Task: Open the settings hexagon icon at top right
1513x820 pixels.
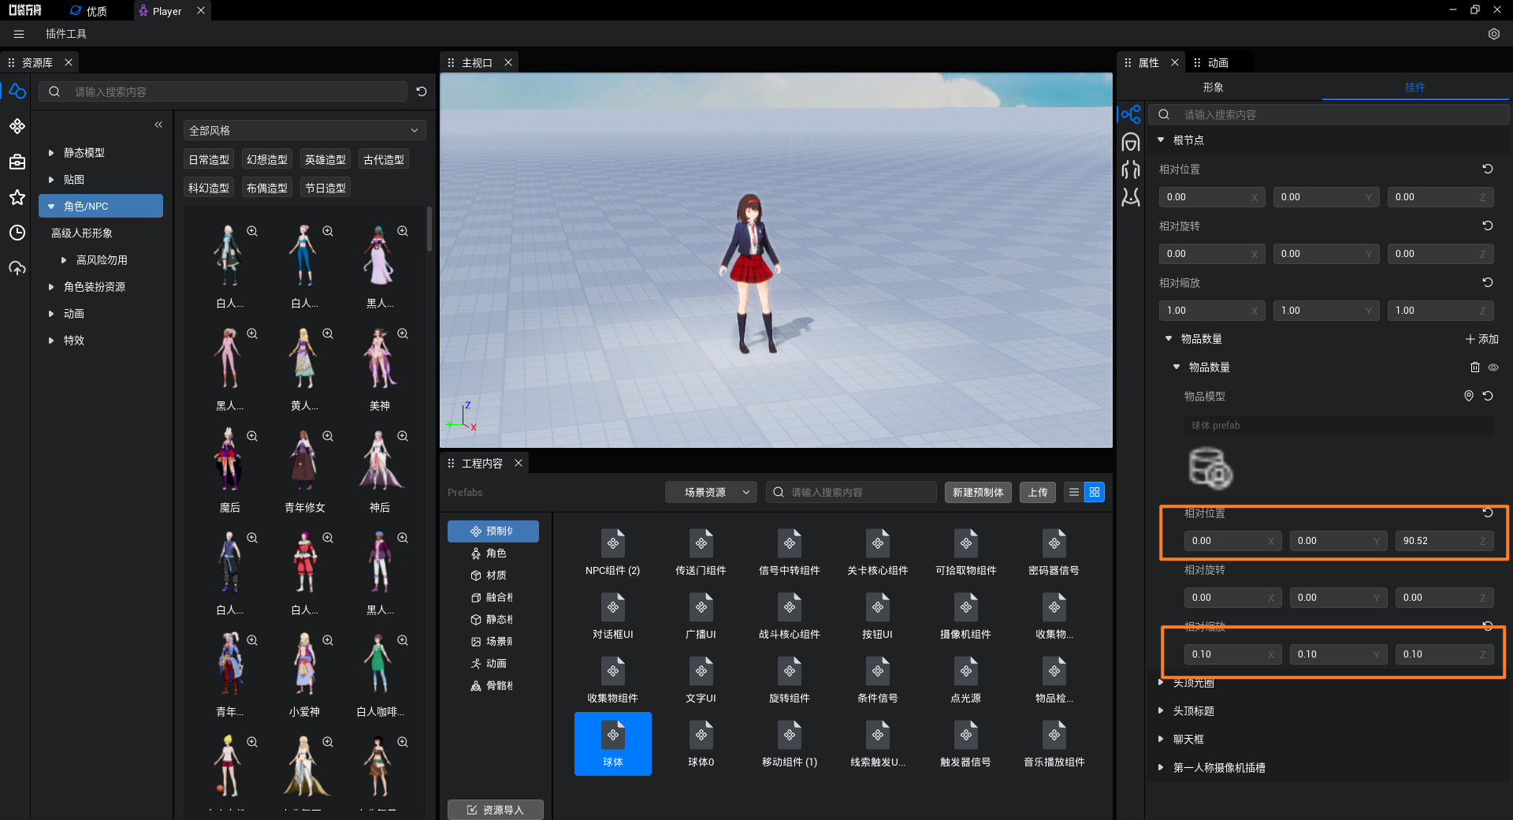Action: pos(1493,34)
